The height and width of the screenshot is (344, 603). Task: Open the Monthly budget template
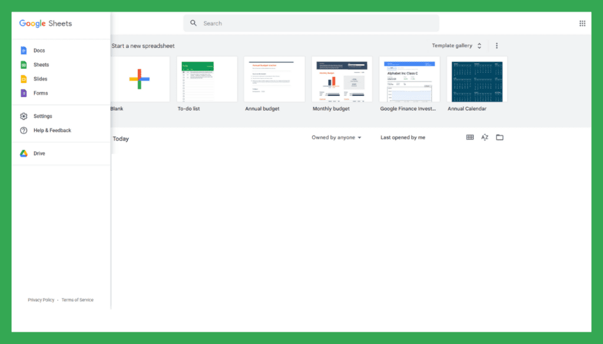tap(342, 79)
